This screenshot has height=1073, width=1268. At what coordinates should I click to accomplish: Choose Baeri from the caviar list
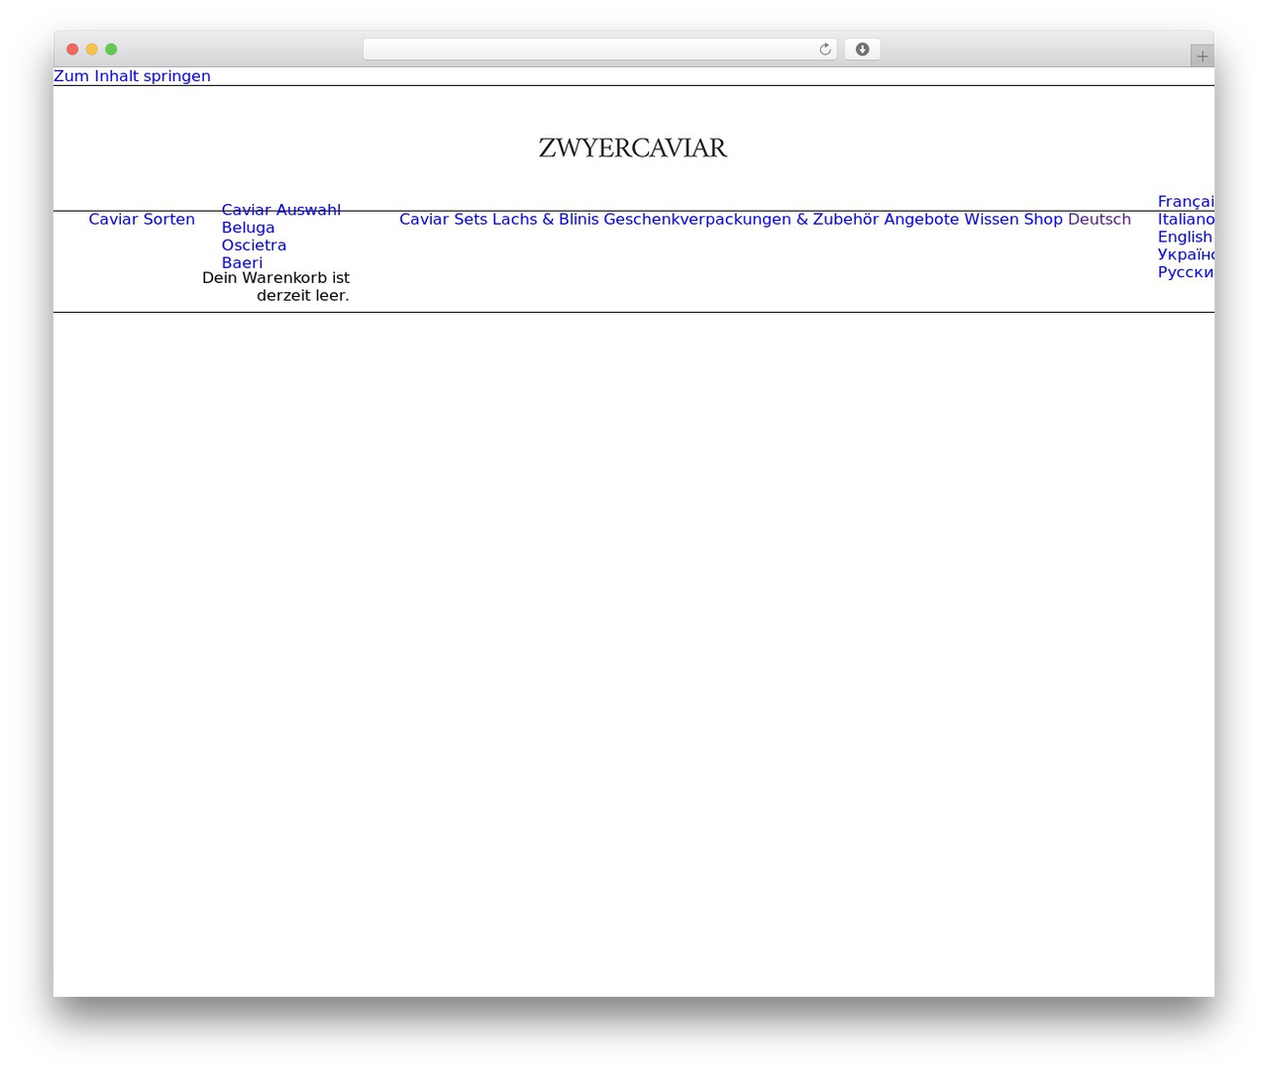click(x=243, y=262)
